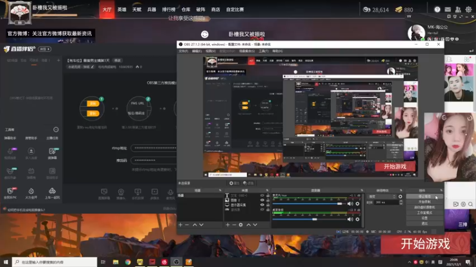
Task: Open OBS source filters button
Action: 248,183
